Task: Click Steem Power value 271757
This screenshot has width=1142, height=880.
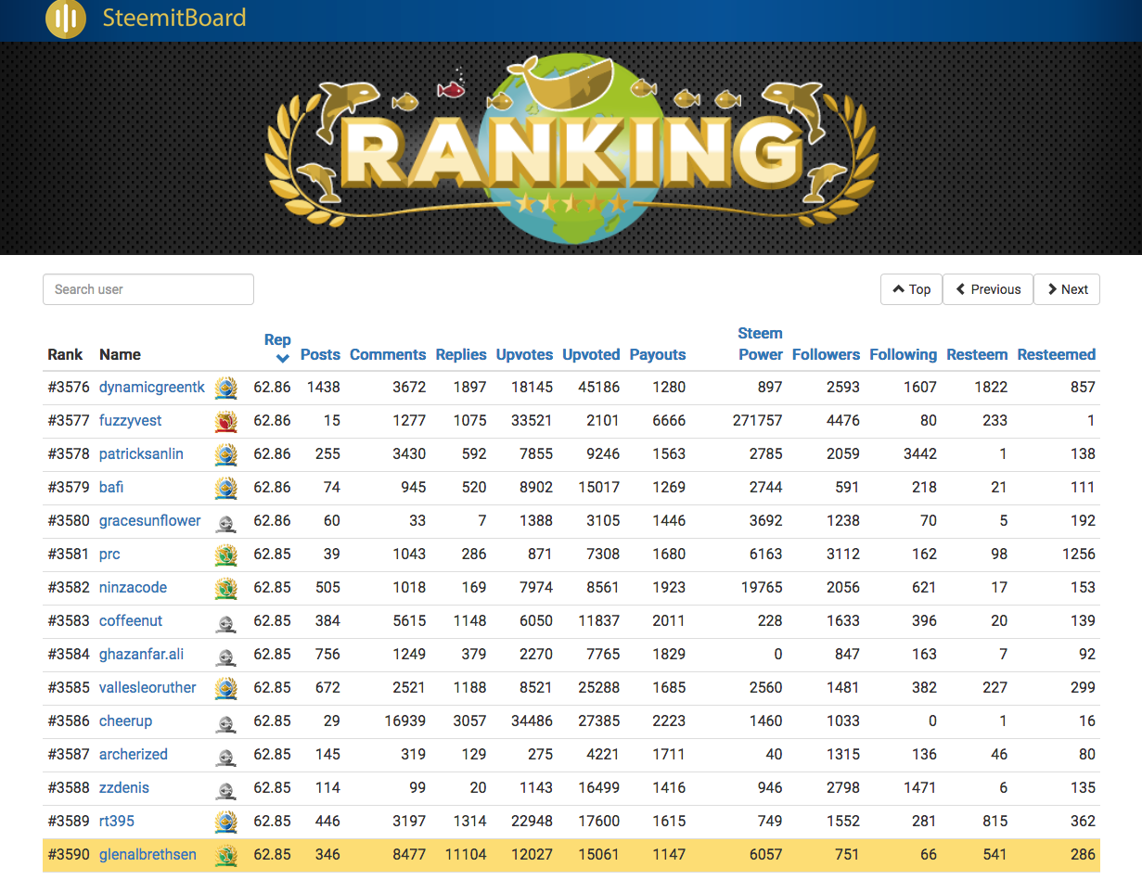Action: (757, 420)
